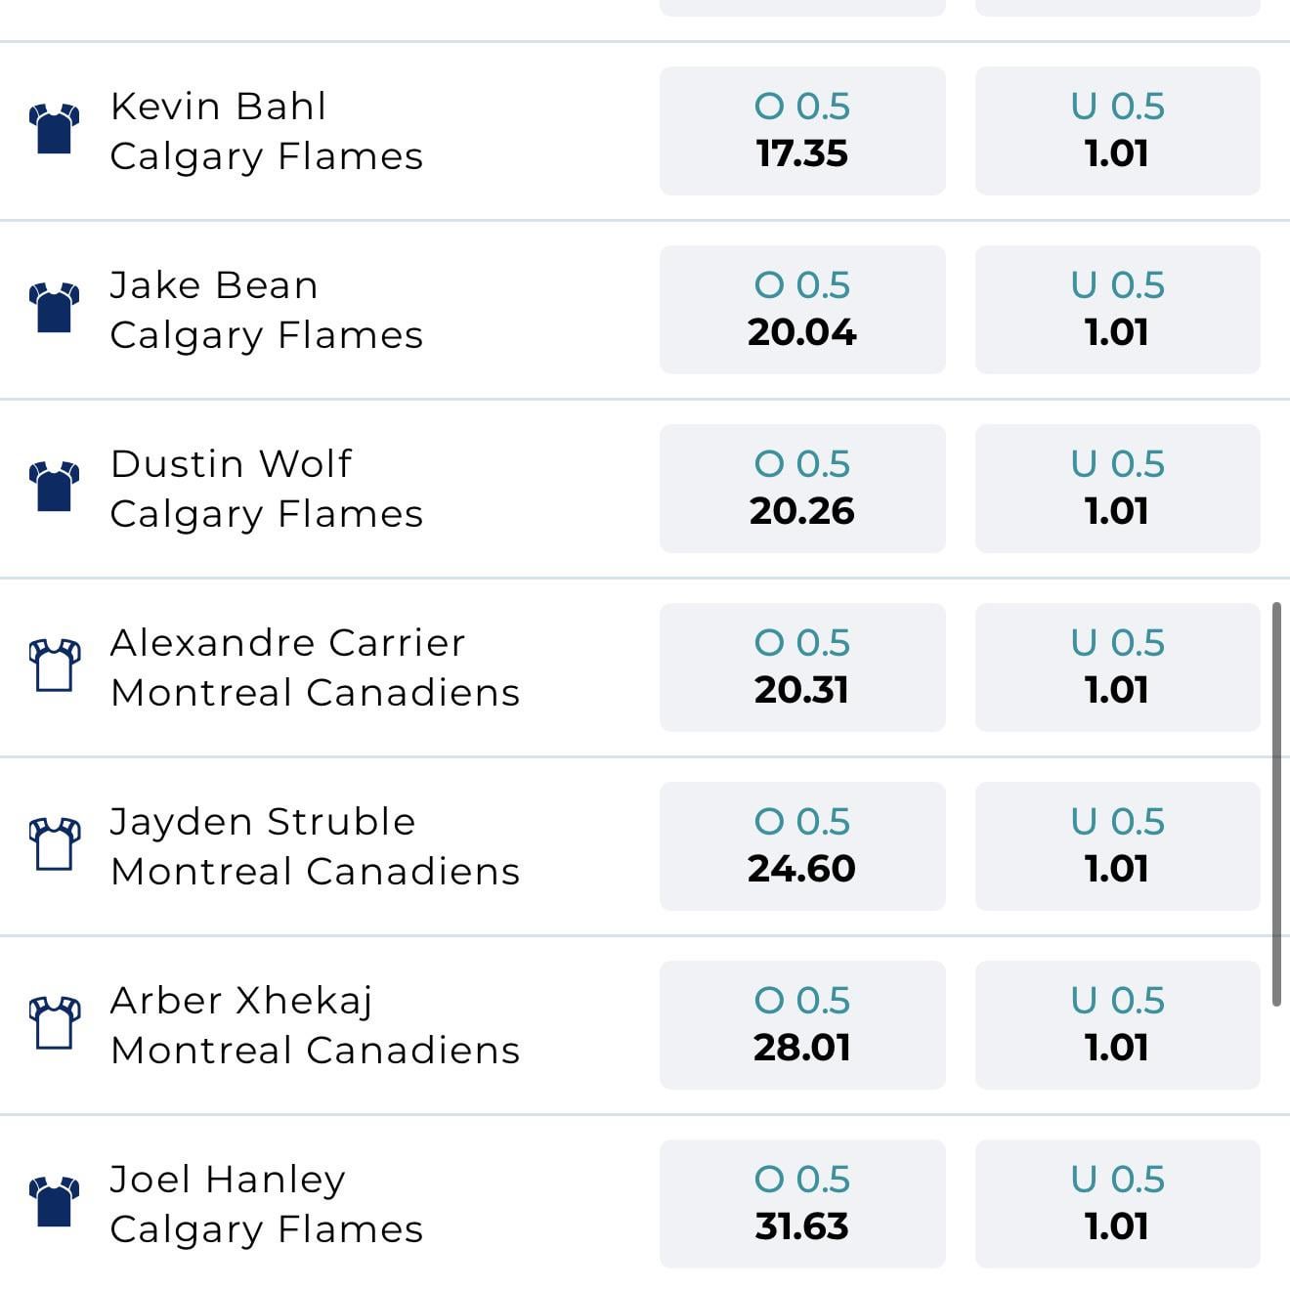Click Arber Xhekaj's jersey icon
This screenshot has width=1290, height=1290.
point(55,1024)
